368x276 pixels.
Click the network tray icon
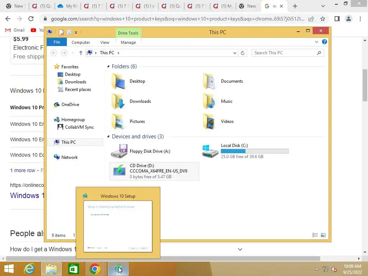point(326,269)
